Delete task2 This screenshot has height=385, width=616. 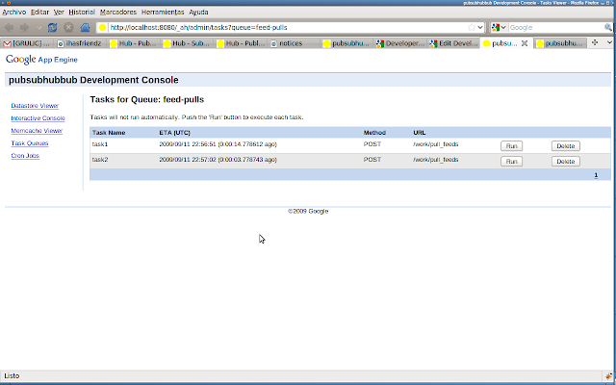(x=566, y=162)
